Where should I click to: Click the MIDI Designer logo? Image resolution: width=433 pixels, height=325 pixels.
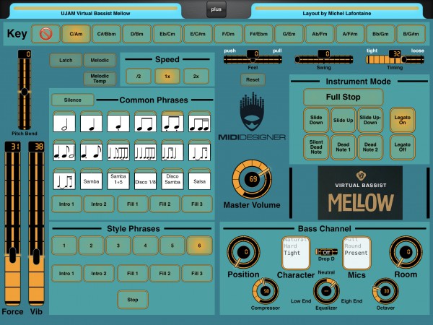click(252, 116)
